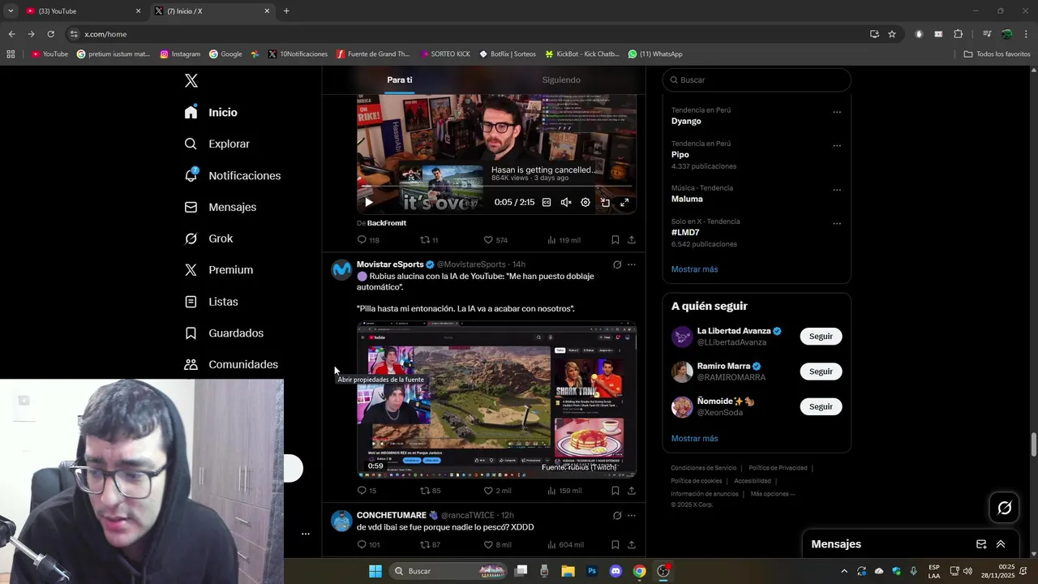The image size is (1038, 584).
Task: Open more options for Pipo trend
Action: (837, 146)
